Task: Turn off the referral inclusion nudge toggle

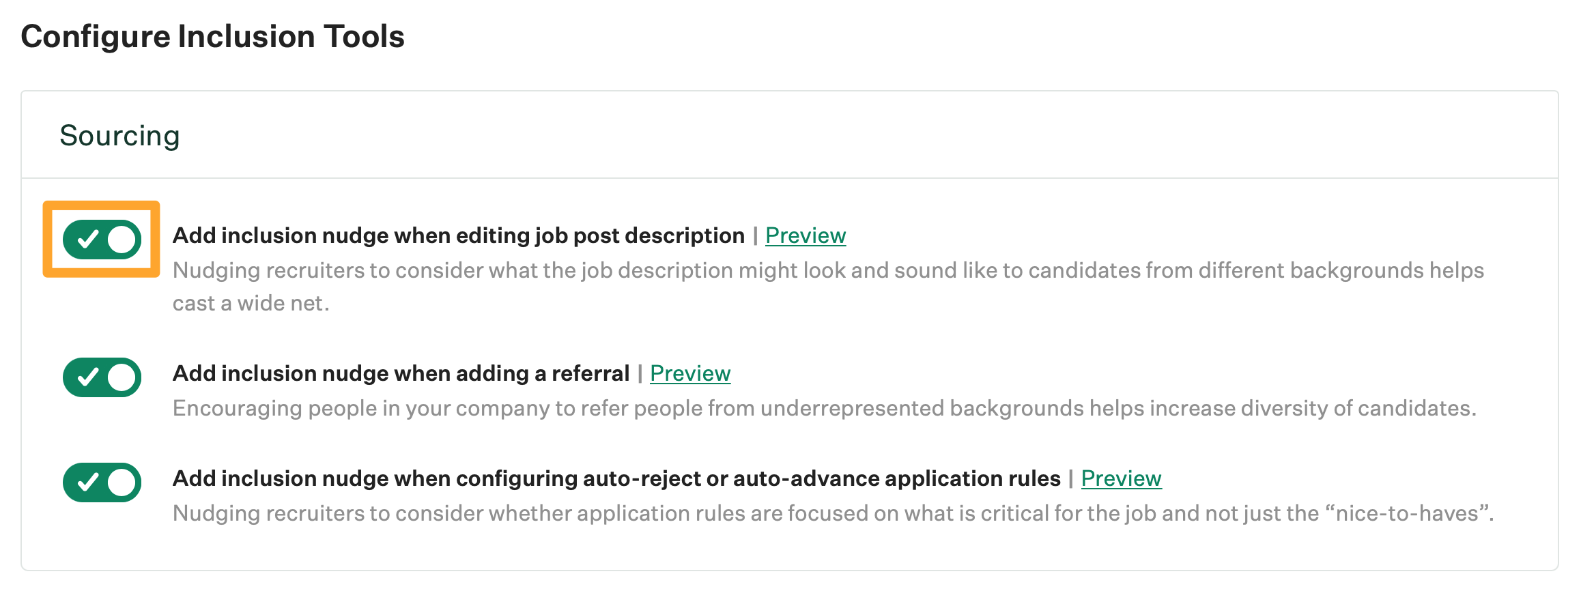Action: coord(102,377)
